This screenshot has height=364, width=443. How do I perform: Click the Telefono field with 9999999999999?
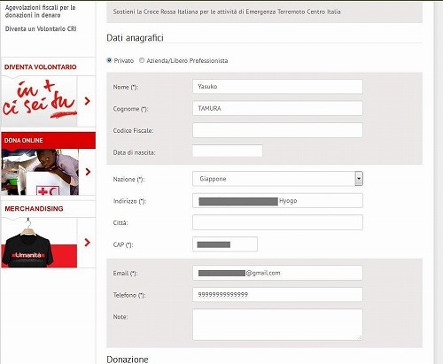coord(277,295)
